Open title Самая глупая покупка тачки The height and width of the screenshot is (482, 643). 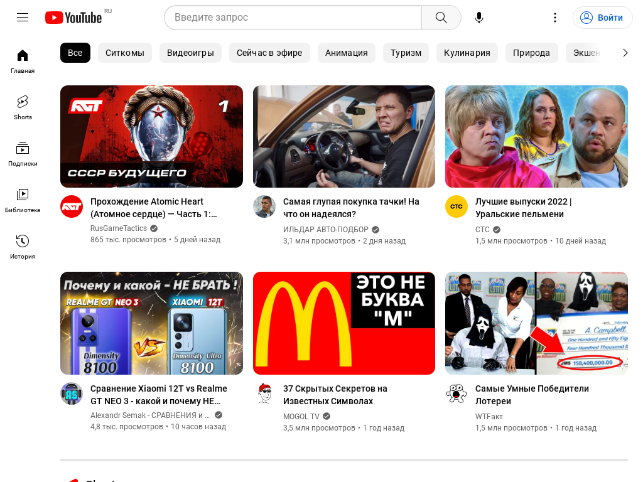point(351,208)
